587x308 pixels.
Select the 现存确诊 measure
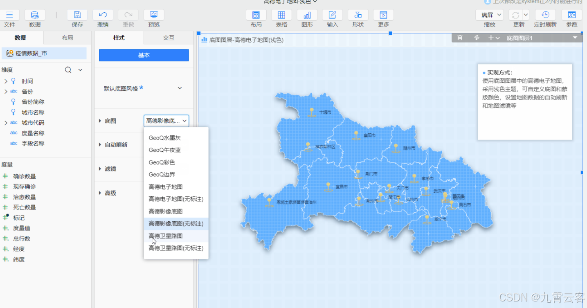coord(25,187)
